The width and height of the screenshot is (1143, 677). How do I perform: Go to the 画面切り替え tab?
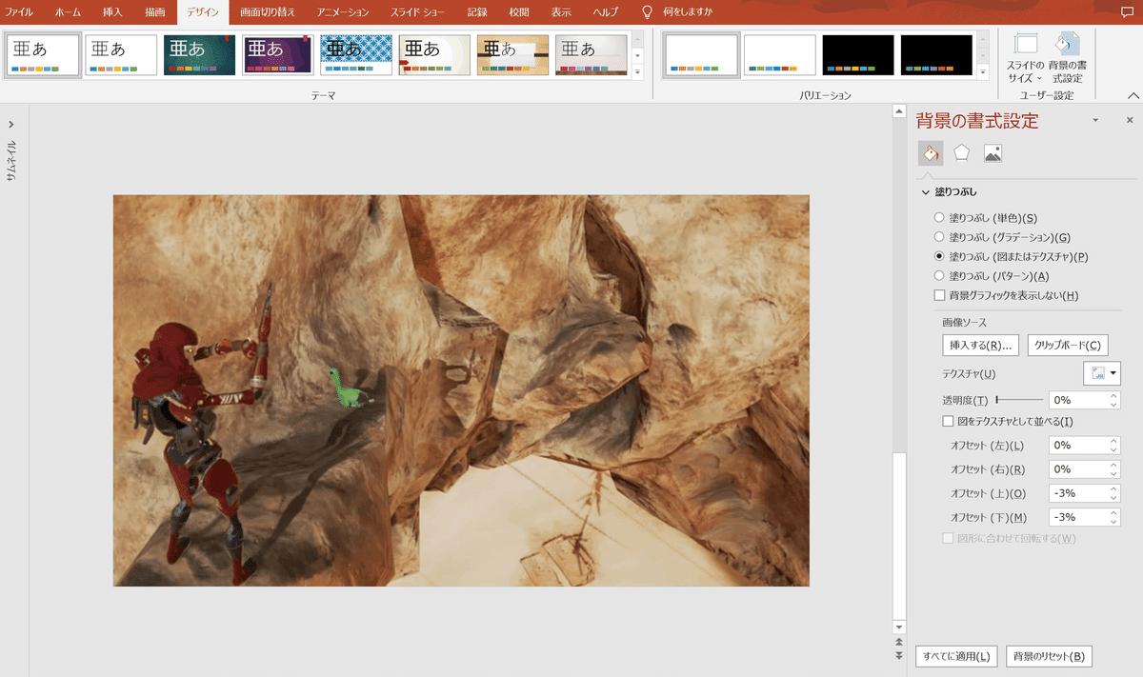tap(268, 12)
